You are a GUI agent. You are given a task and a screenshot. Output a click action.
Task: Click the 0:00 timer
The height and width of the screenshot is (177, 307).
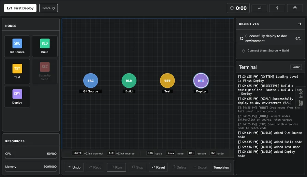tap(238, 8)
